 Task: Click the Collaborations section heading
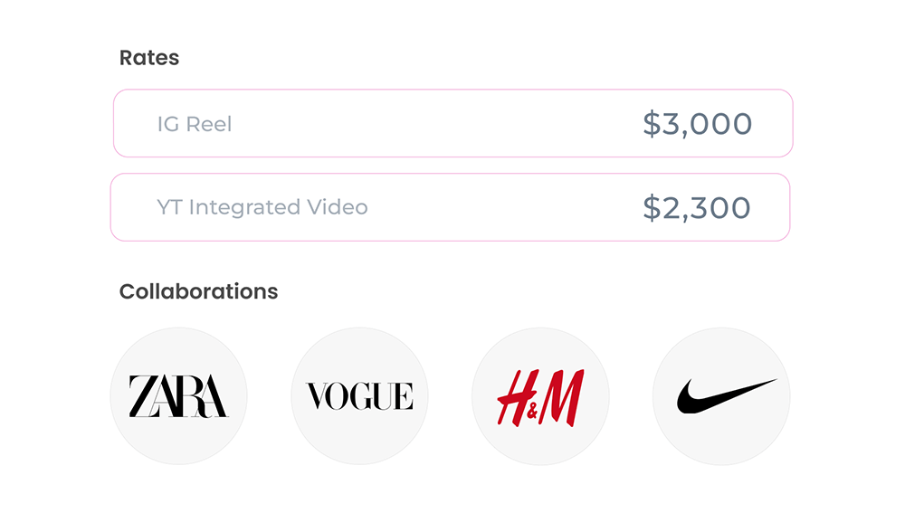pyautogui.click(x=198, y=291)
